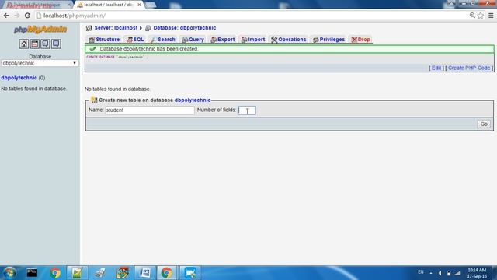Close the localhost phpMyAdmin browser tab
The height and width of the screenshot is (280, 497).
[139, 5]
